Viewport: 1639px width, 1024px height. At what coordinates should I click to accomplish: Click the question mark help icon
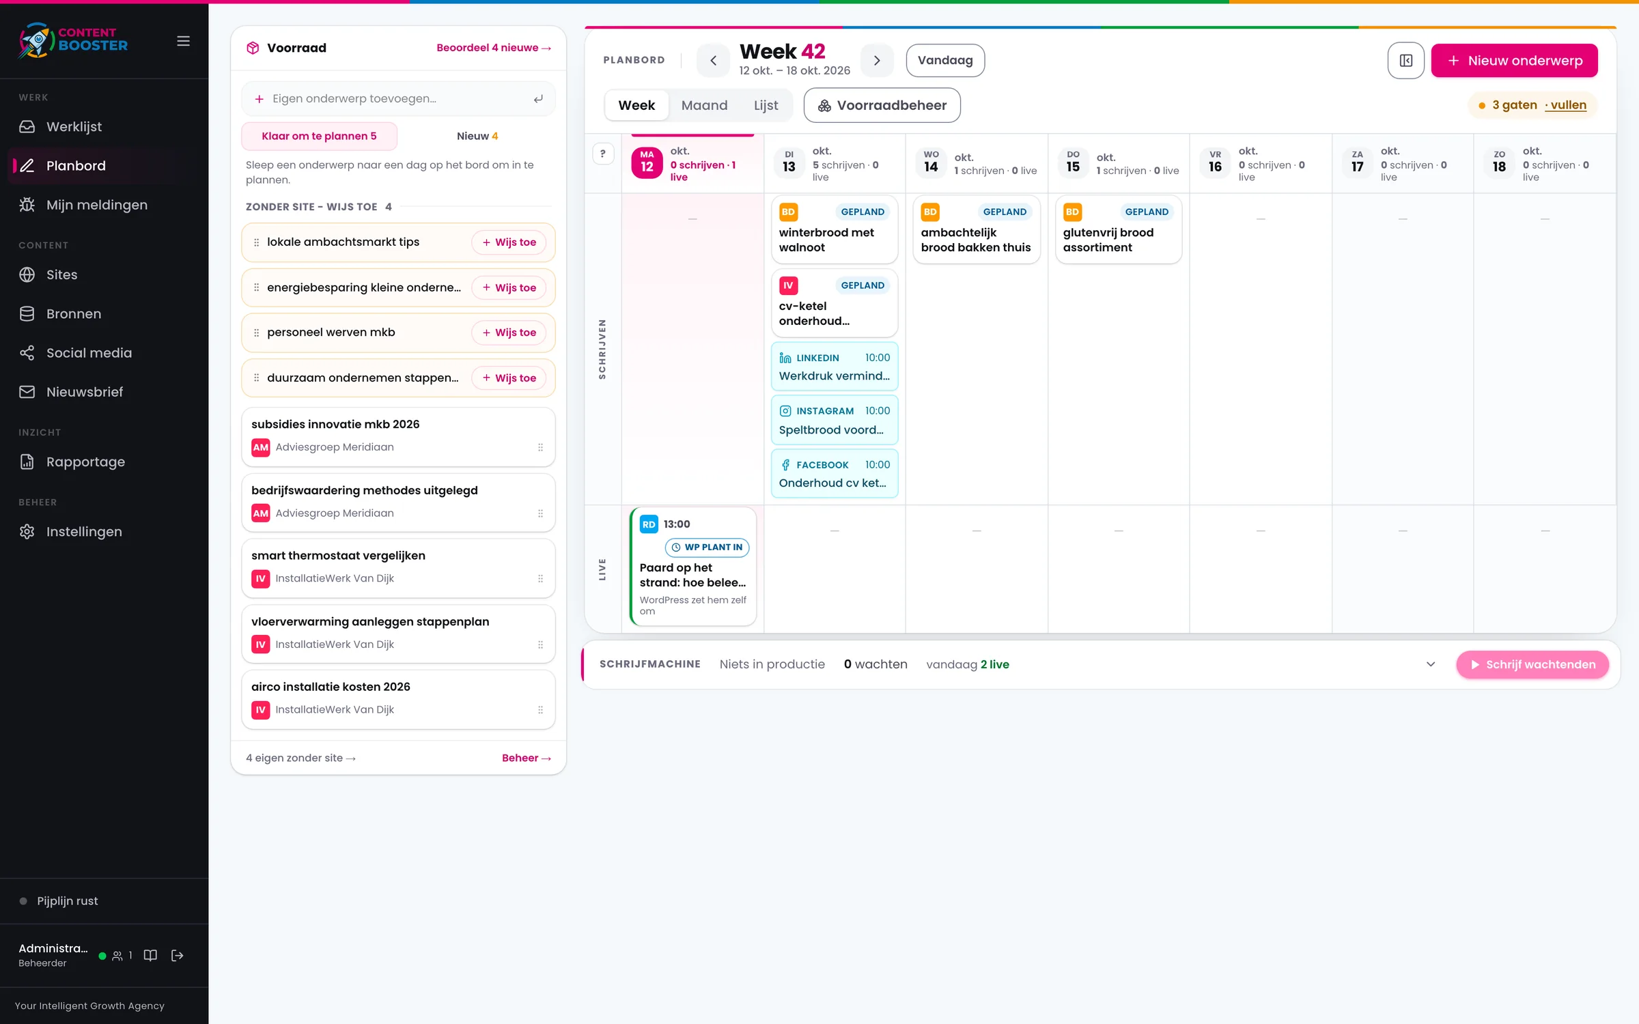tap(602, 154)
